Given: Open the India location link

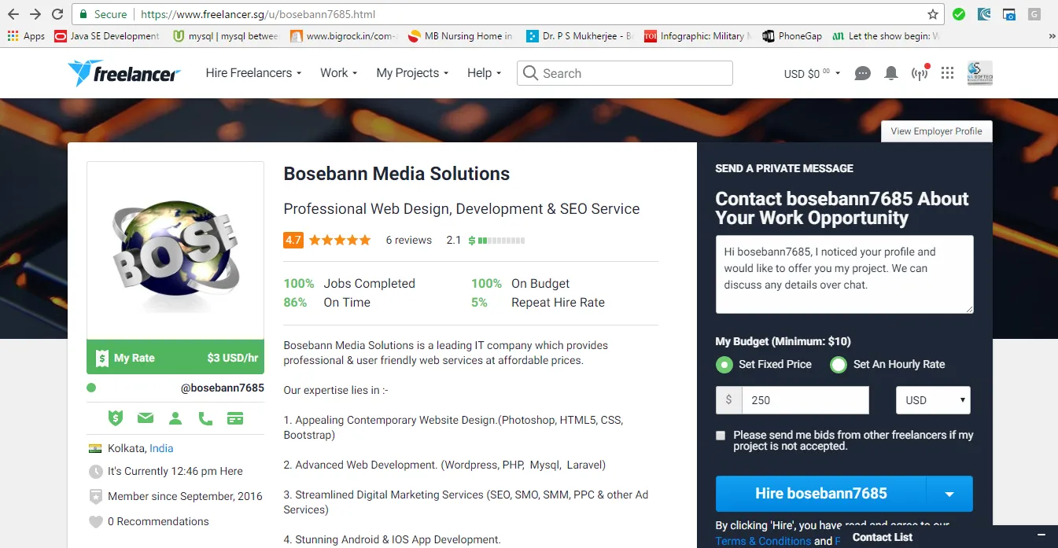Looking at the screenshot, I should (161, 448).
